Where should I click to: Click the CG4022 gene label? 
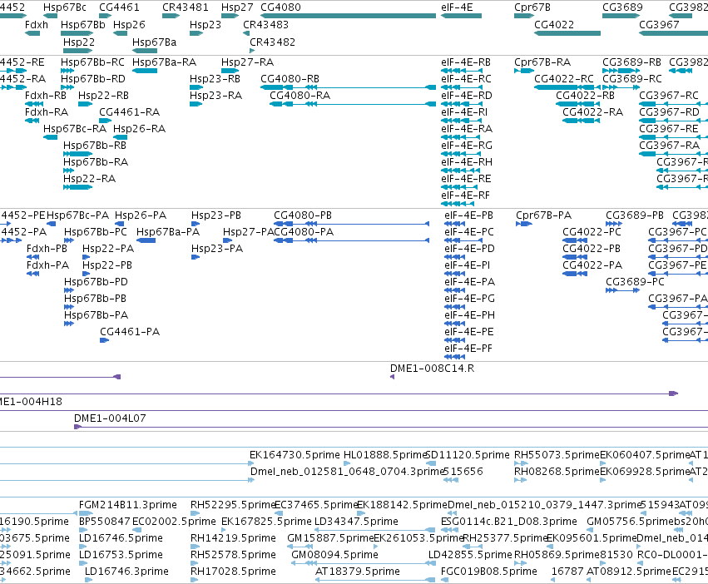pyautogui.click(x=554, y=24)
